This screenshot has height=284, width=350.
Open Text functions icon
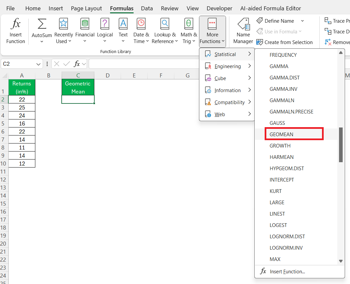[x=123, y=24]
